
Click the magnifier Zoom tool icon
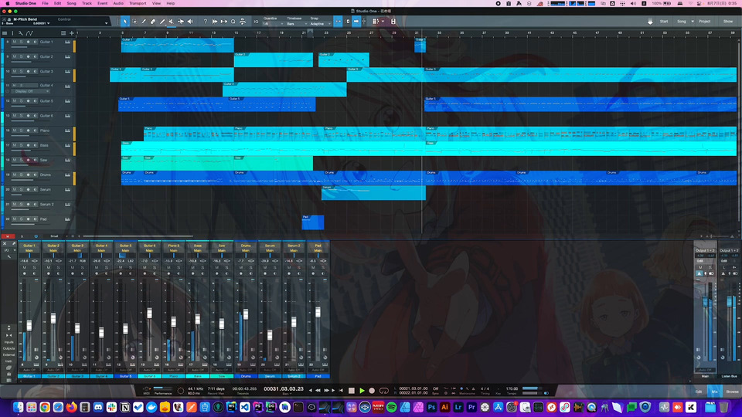[233, 22]
